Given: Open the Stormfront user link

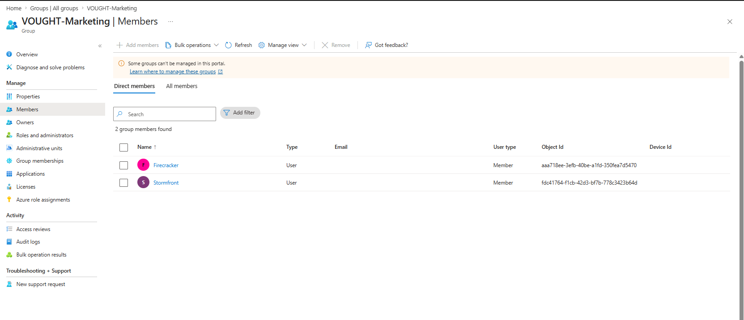Looking at the screenshot, I should point(166,183).
